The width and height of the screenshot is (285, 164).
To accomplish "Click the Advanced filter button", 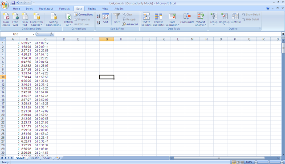I will 130,24.
